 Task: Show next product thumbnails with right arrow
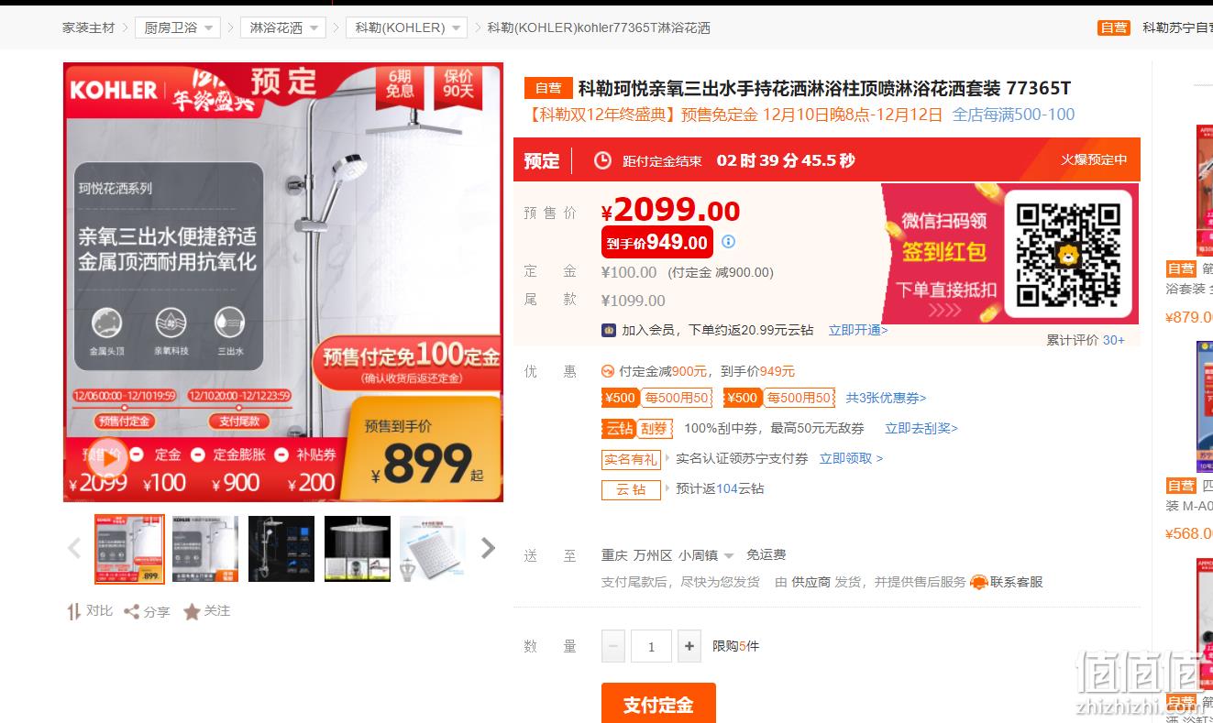coord(488,548)
